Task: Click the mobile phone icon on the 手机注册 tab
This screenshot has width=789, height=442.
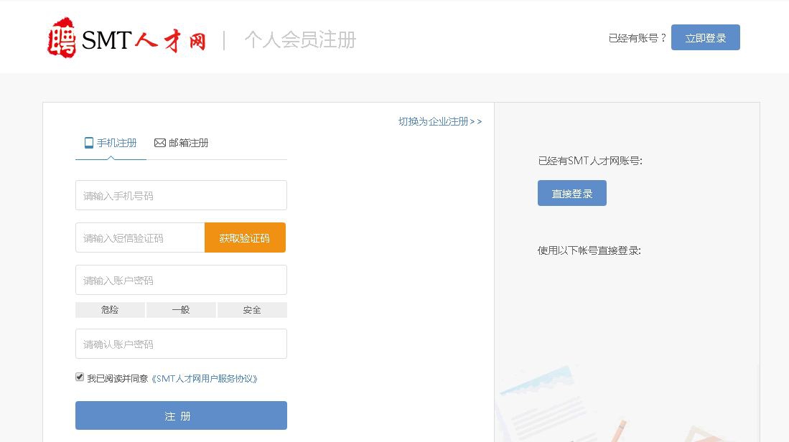Action: click(x=89, y=143)
